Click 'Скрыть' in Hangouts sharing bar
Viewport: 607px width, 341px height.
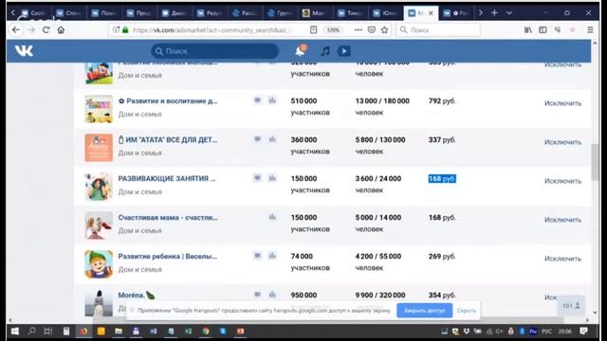467,311
